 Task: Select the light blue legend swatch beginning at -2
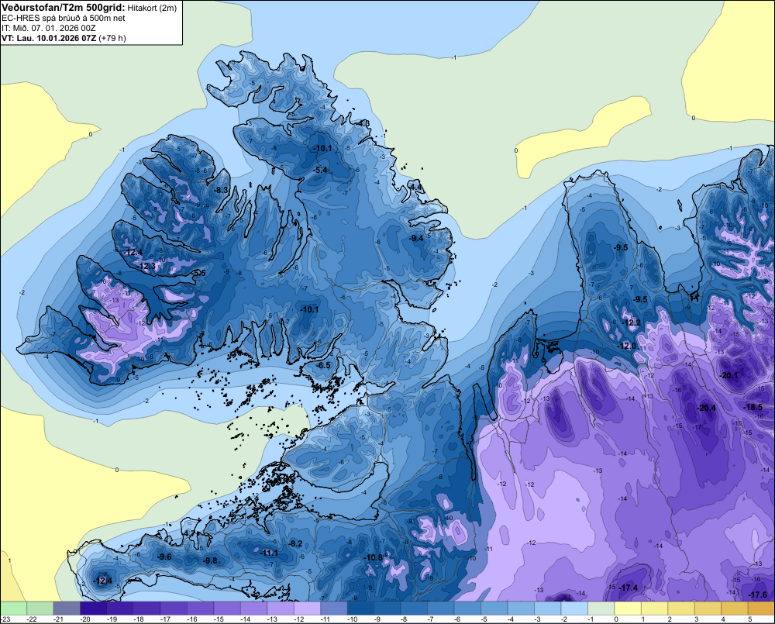[575, 608]
